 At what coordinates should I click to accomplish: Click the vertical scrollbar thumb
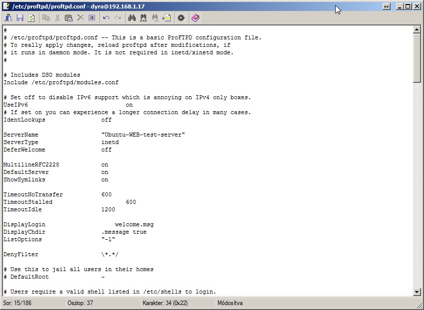click(417, 58)
